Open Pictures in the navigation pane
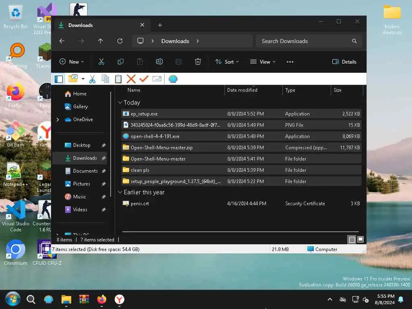412x309 pixels. 81,183
